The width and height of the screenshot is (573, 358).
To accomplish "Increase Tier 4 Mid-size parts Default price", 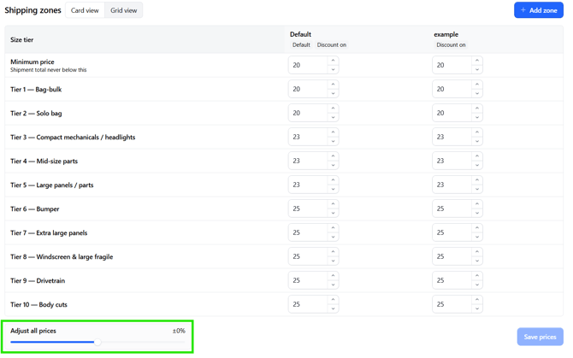I will tap(333, 156).
